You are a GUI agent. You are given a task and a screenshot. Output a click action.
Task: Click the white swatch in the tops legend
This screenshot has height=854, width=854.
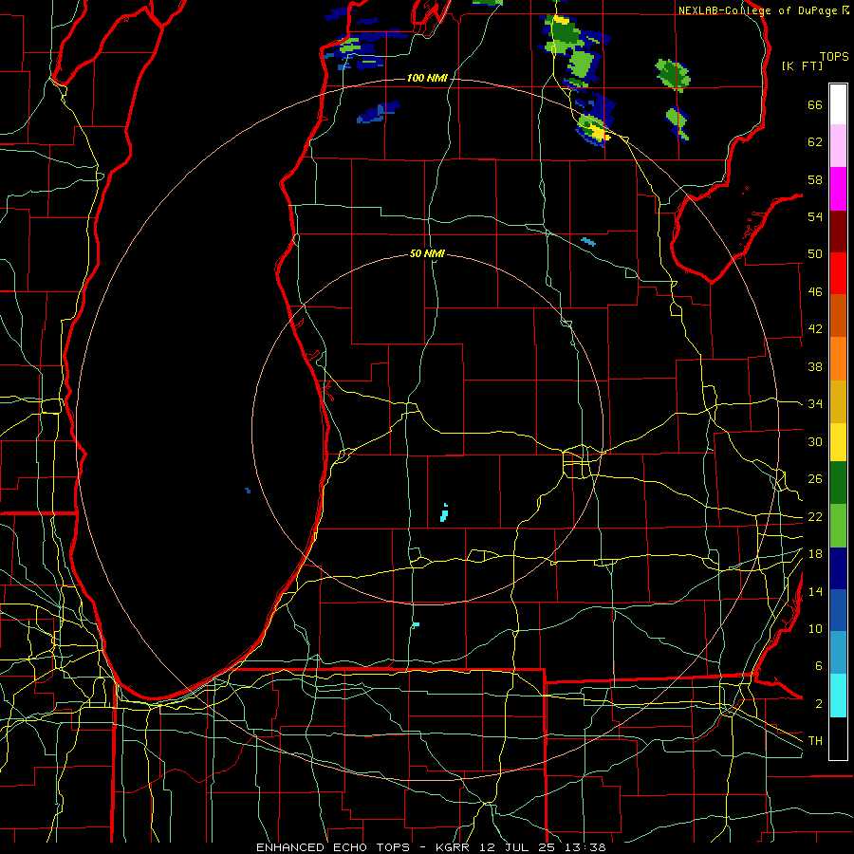click(838, 104)
